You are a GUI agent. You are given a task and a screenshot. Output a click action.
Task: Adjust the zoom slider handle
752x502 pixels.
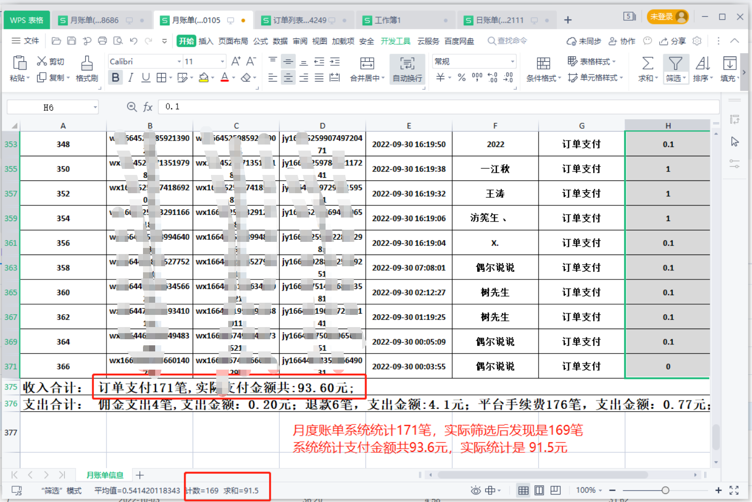point(665,490)
